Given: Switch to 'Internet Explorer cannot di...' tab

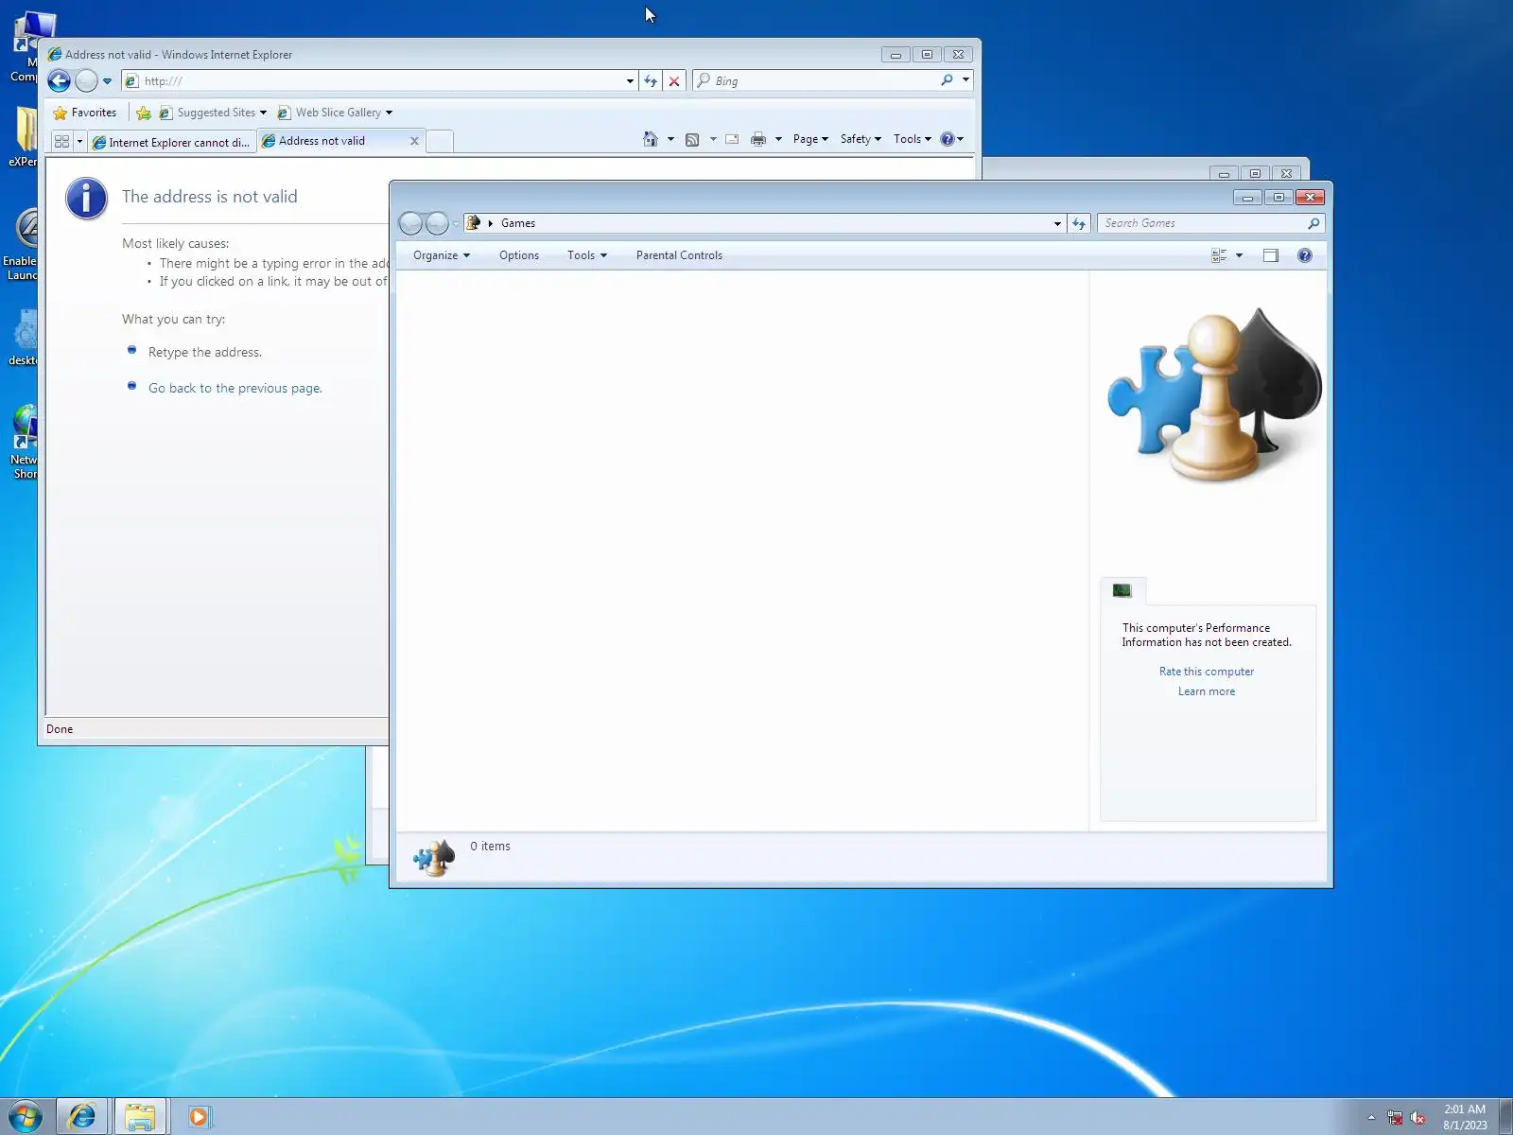Looking at the screenshot, I should [170, 142].
